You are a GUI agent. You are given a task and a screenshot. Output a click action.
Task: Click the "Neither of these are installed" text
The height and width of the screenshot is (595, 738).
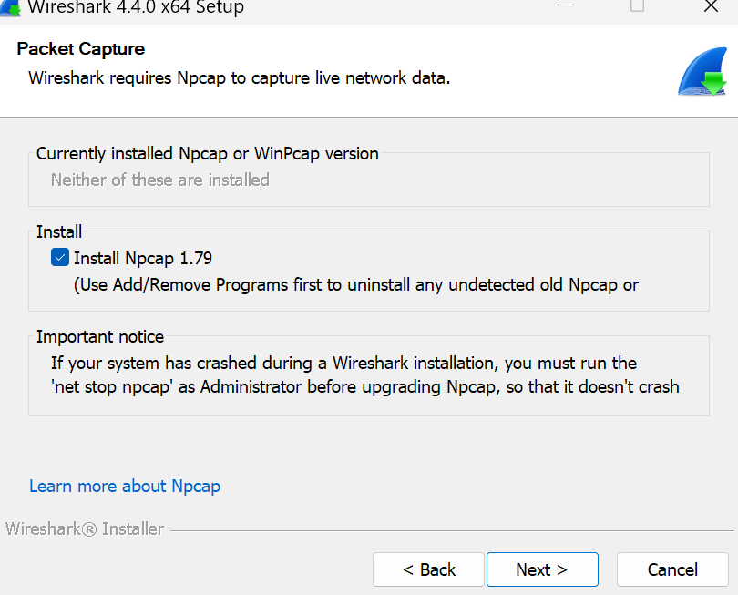click(160, 180)
